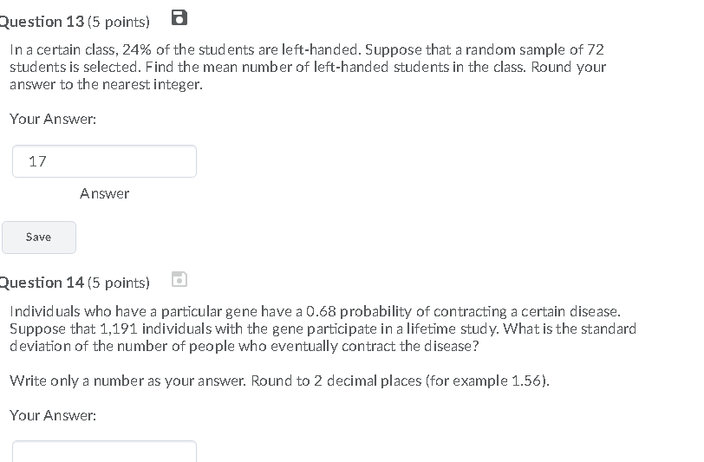Click "(5 points)" next to Question 13
This screenshot has height=462, width=704.
point(119,22)
